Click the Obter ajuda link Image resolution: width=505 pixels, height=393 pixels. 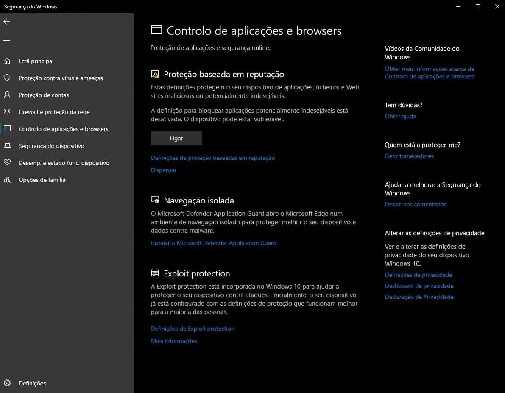400,116
